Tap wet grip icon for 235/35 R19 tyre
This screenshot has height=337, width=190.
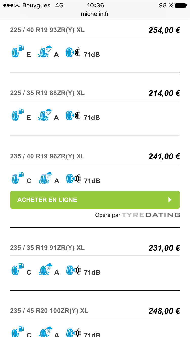[45, 269]
